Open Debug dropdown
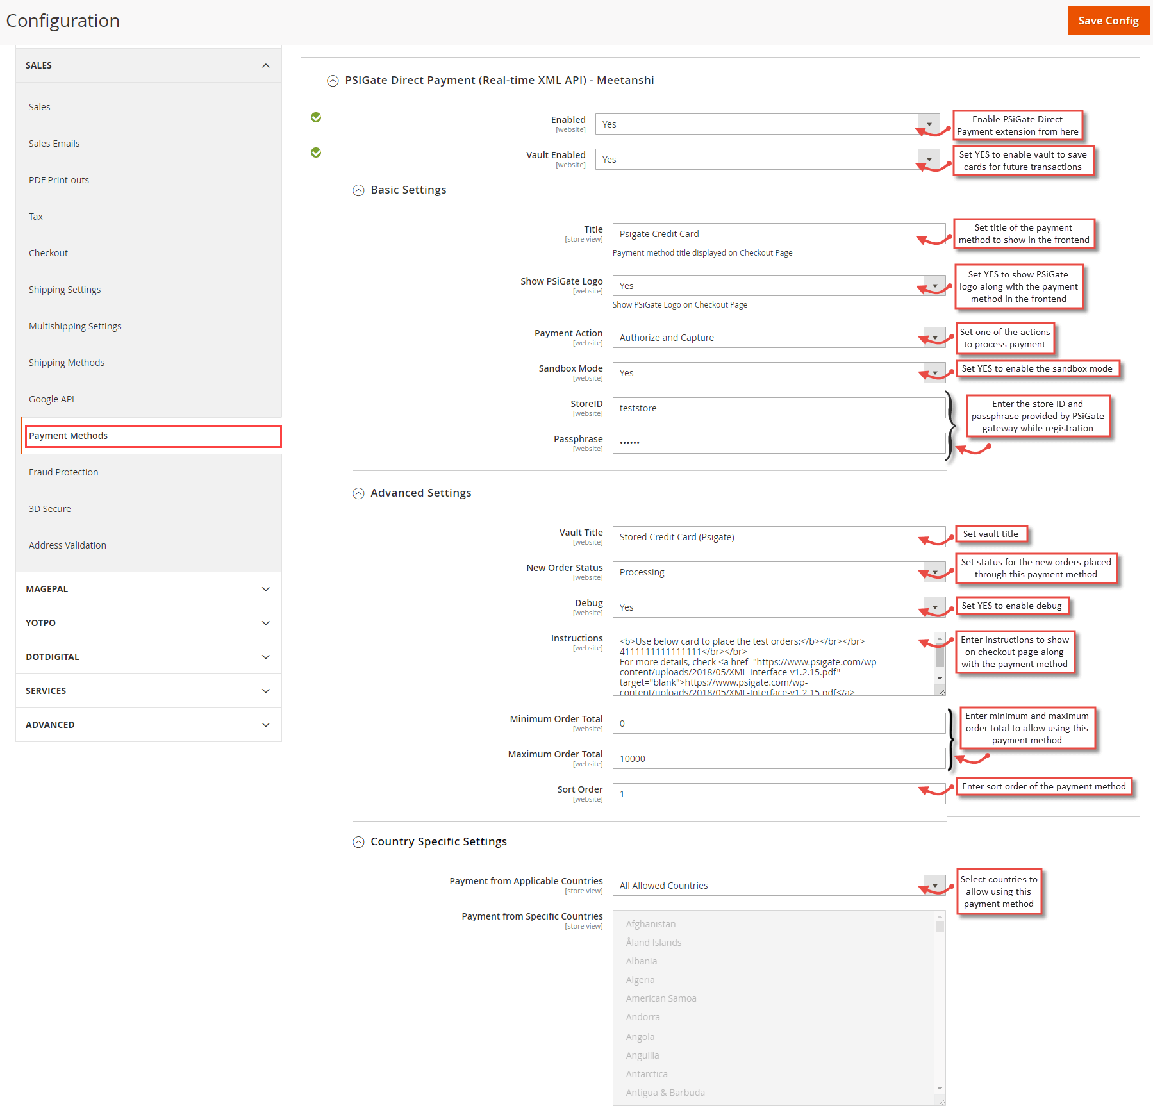 779,607
